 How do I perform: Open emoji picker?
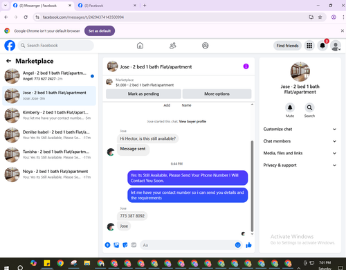238,245
